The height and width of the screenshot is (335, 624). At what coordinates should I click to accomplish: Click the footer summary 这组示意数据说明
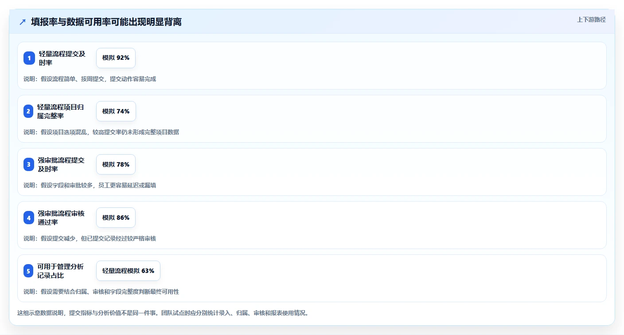coord(163,313)
